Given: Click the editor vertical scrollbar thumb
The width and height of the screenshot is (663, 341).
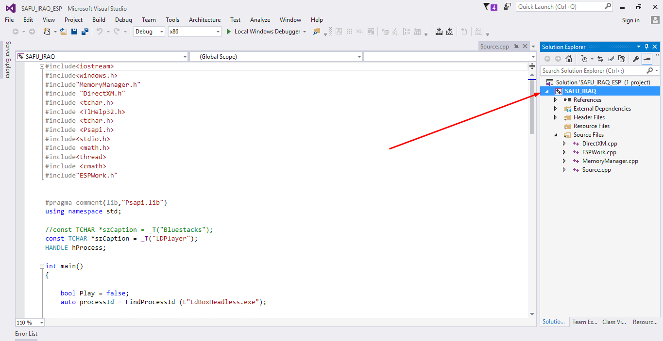Looking at the screenshot, I should pyautogui.click(x=532, y=107).
